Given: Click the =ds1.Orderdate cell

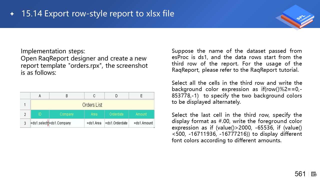Looking at the screenshot, I should 116,123.
